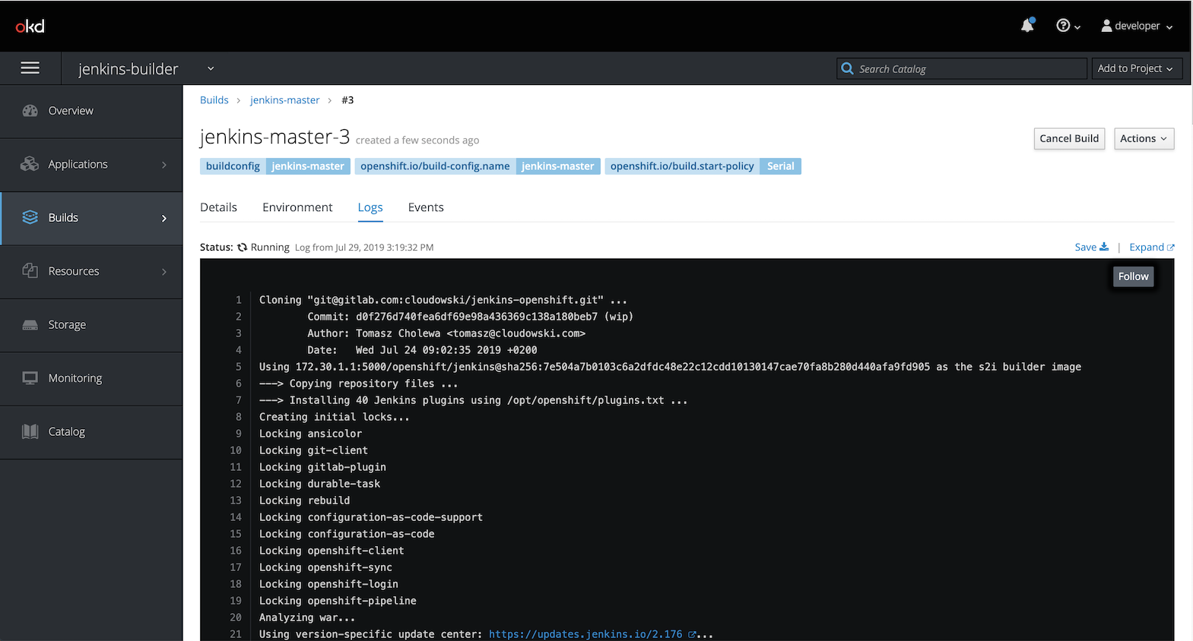The height and width of the screenshot is (641, 1193).
Task: Open the developer user menu
Action: pos(1137,26)
